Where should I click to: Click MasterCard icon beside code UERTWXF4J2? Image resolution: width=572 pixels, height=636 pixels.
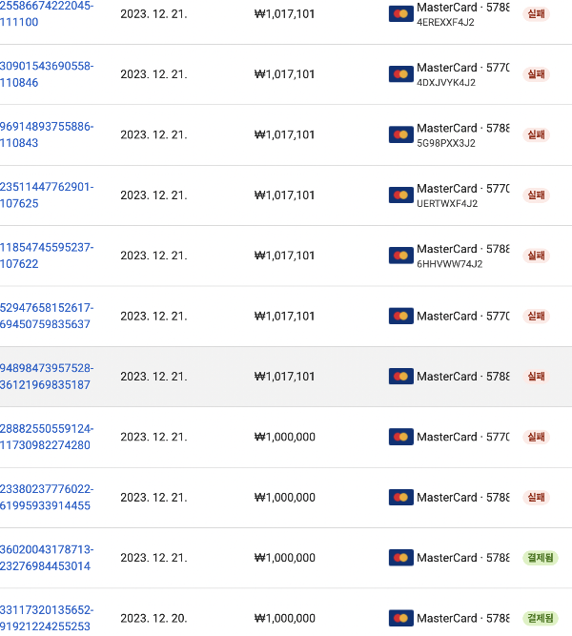click(400, 195)
